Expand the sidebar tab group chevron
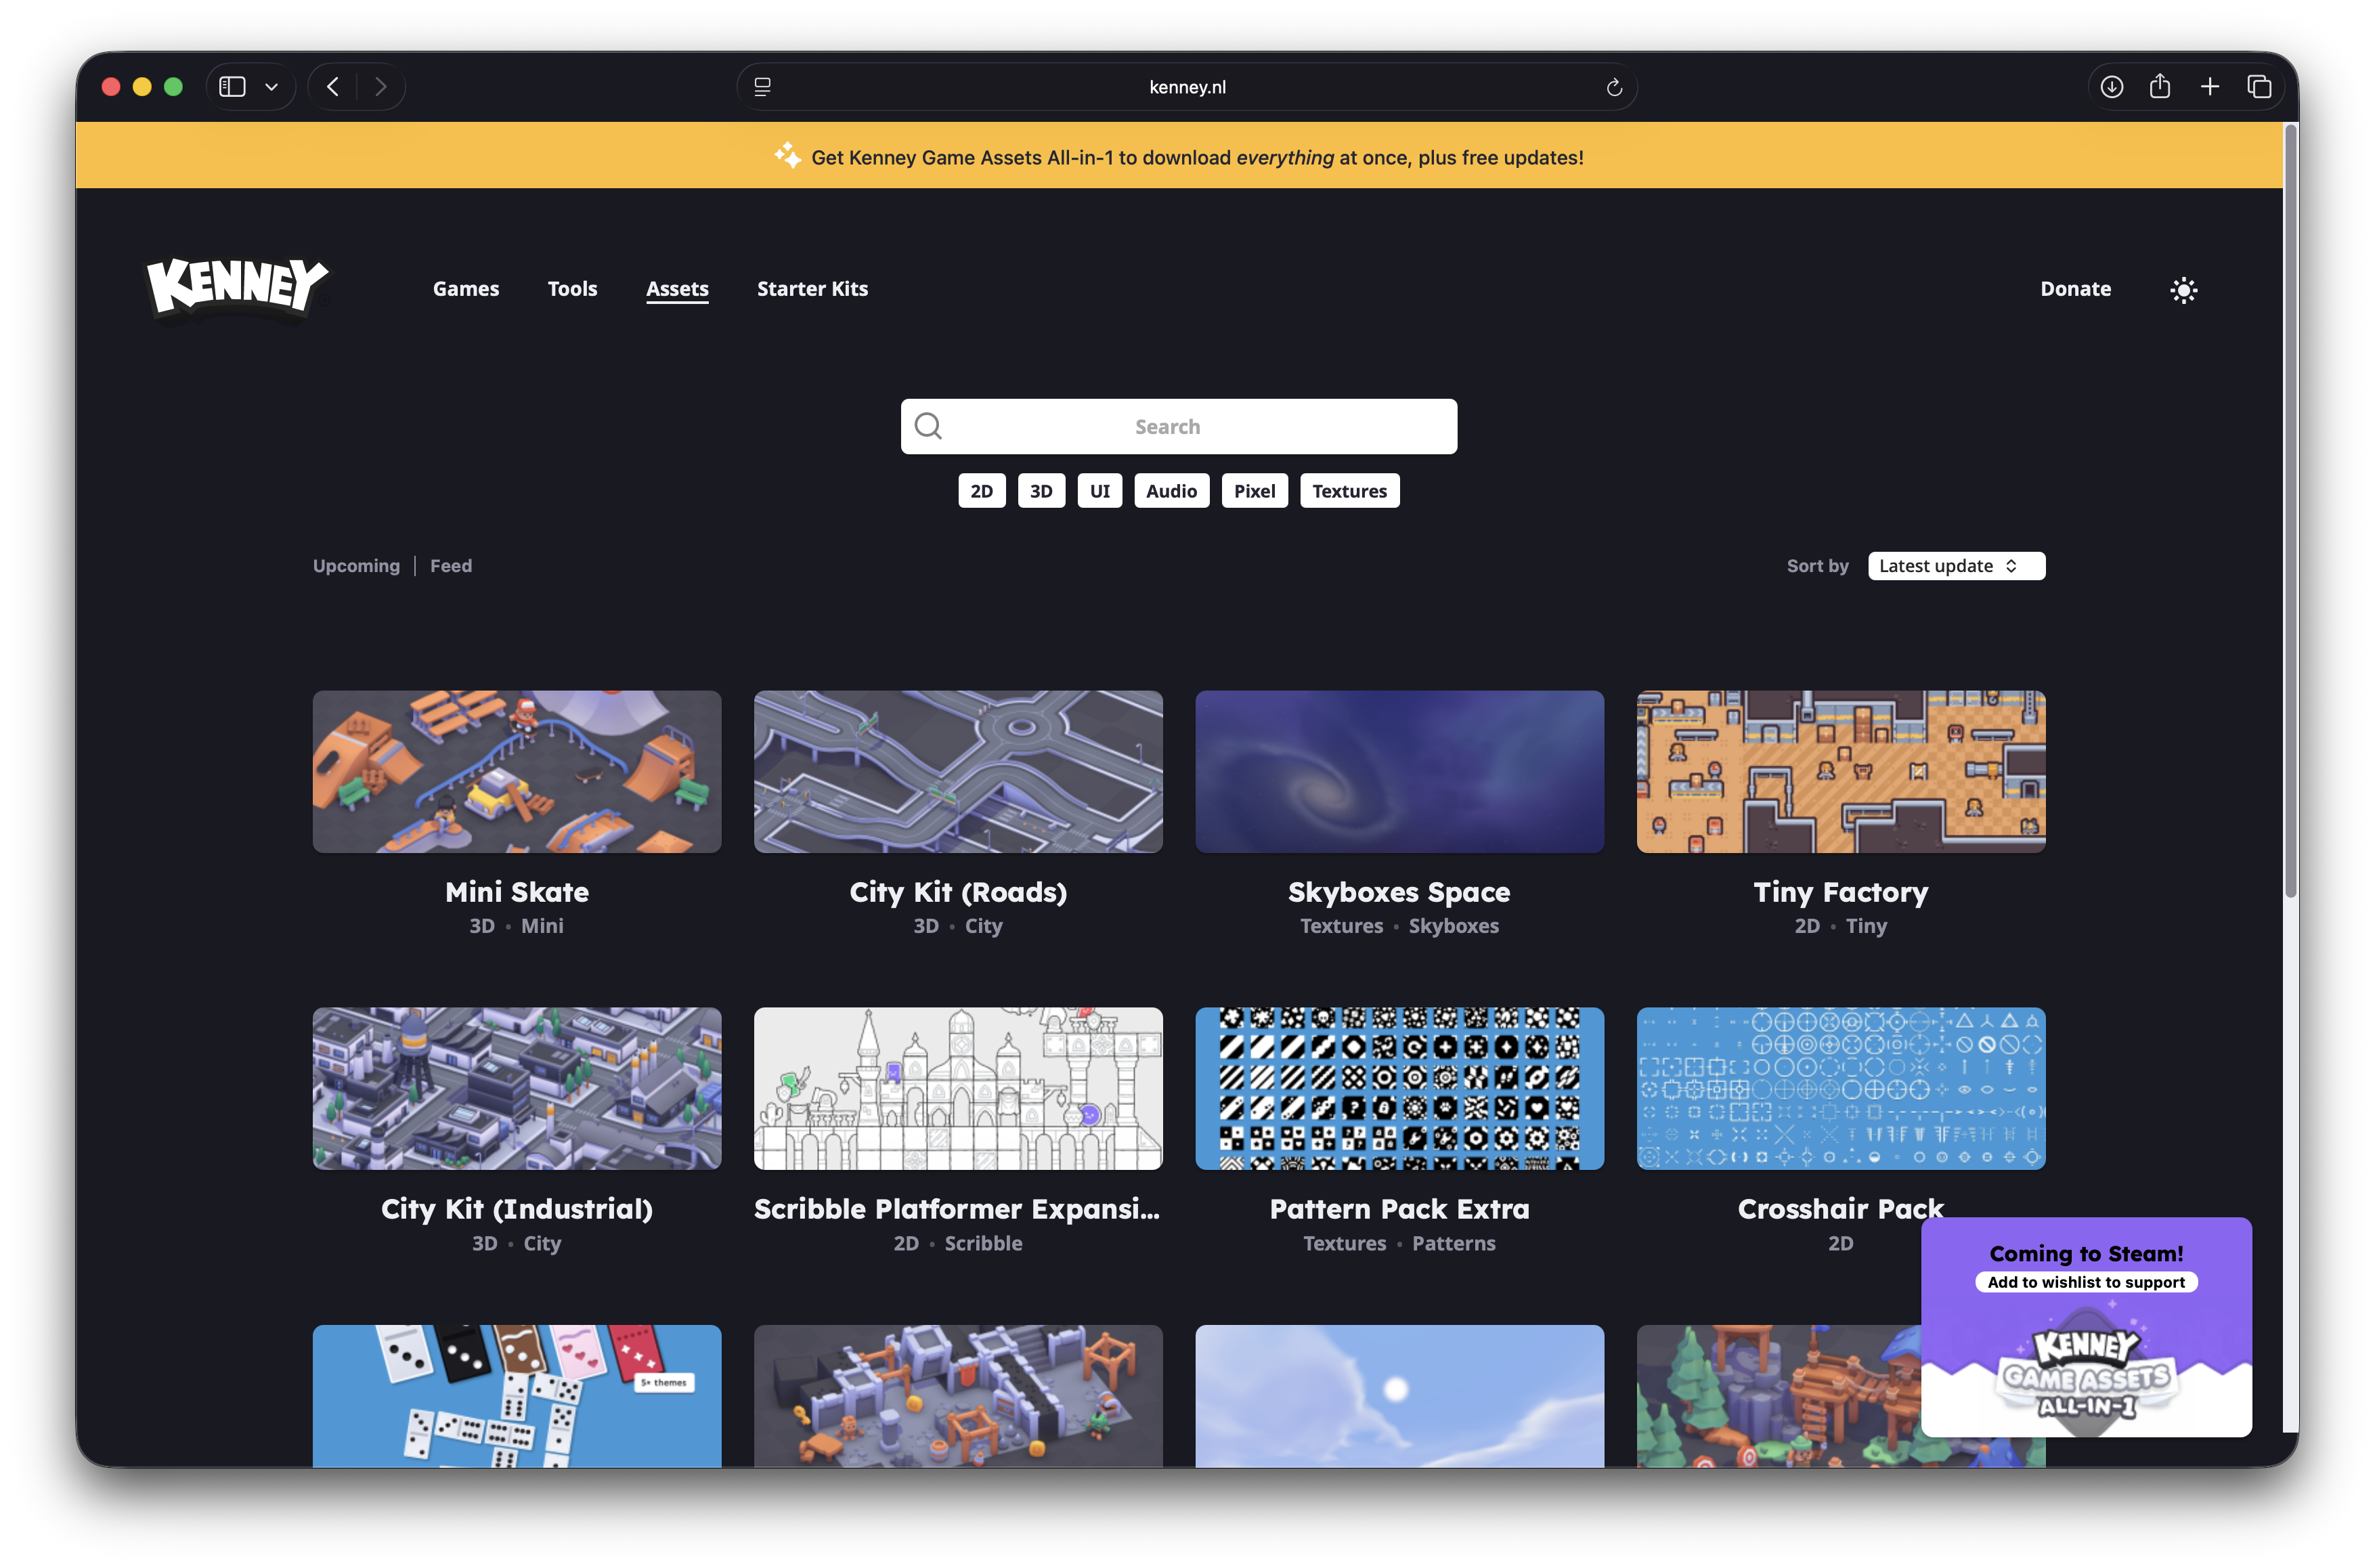The width and height of the screenshot is (2375, 1568). (271, 87)
